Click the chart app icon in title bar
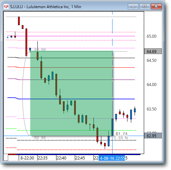 coord(6,7)
